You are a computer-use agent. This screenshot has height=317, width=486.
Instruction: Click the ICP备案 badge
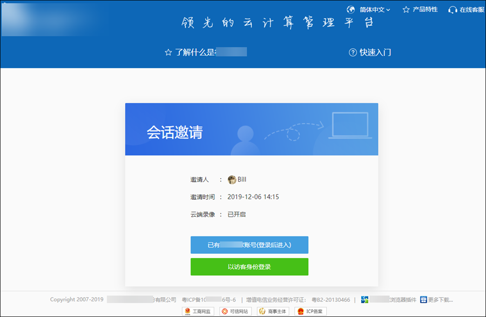310,311
